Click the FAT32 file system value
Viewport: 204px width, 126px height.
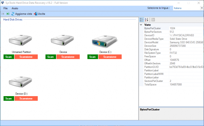tap(173, 53)
